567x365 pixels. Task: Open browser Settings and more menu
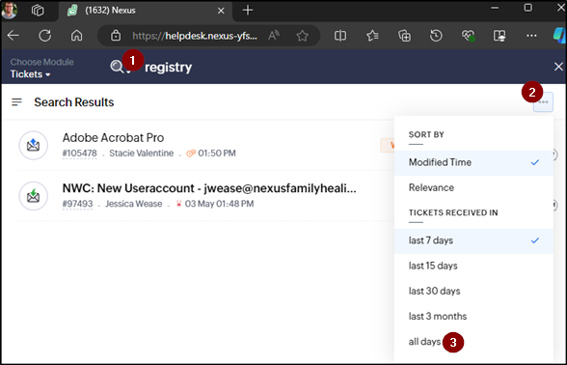531,36
